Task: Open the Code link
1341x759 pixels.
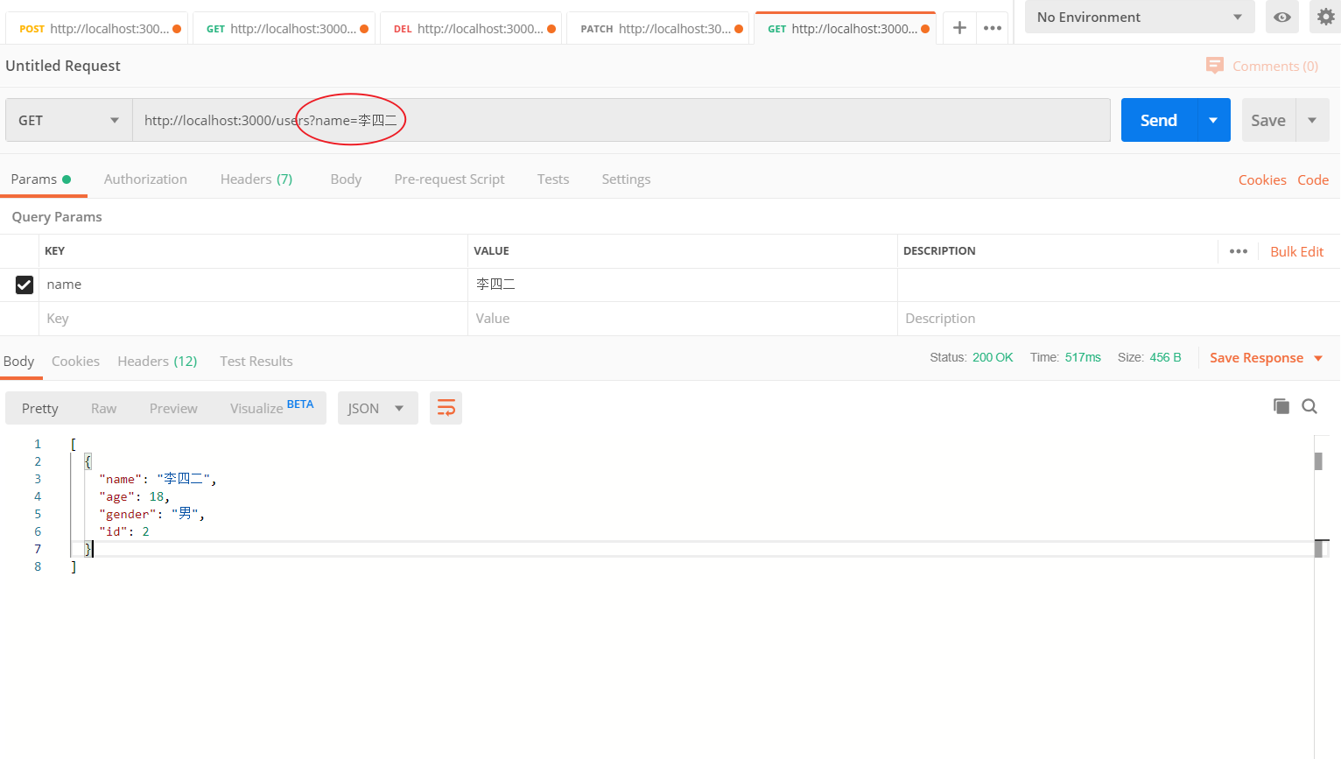Action: point(1313,179)
